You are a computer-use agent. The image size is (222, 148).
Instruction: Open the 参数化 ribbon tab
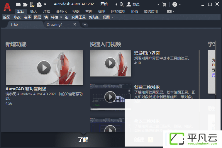(61, 12)
